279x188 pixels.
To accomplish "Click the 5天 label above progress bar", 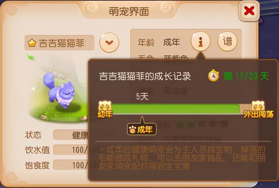I will tap(142, 97).
